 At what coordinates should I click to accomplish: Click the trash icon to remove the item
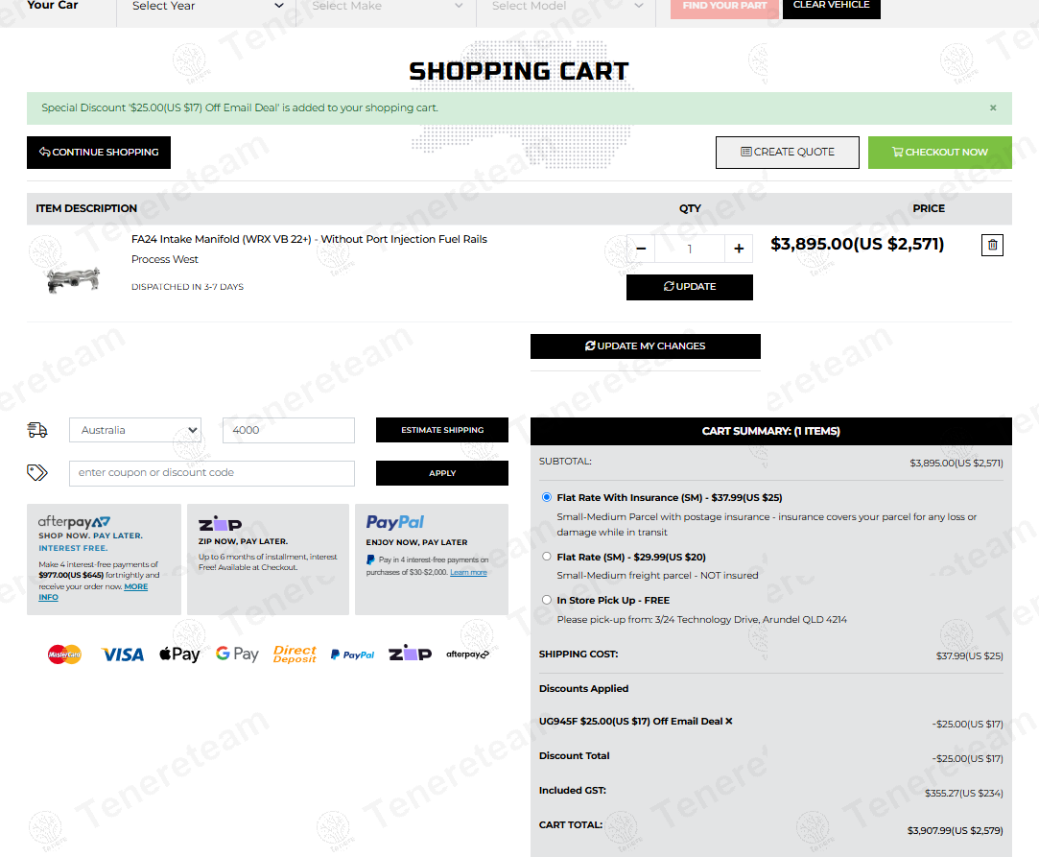tap(992, 245)
